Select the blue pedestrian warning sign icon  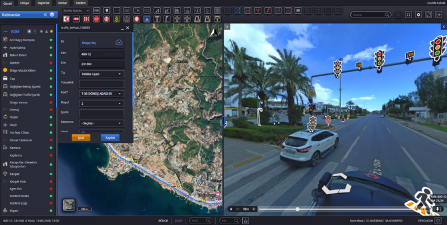coord(147,19)
